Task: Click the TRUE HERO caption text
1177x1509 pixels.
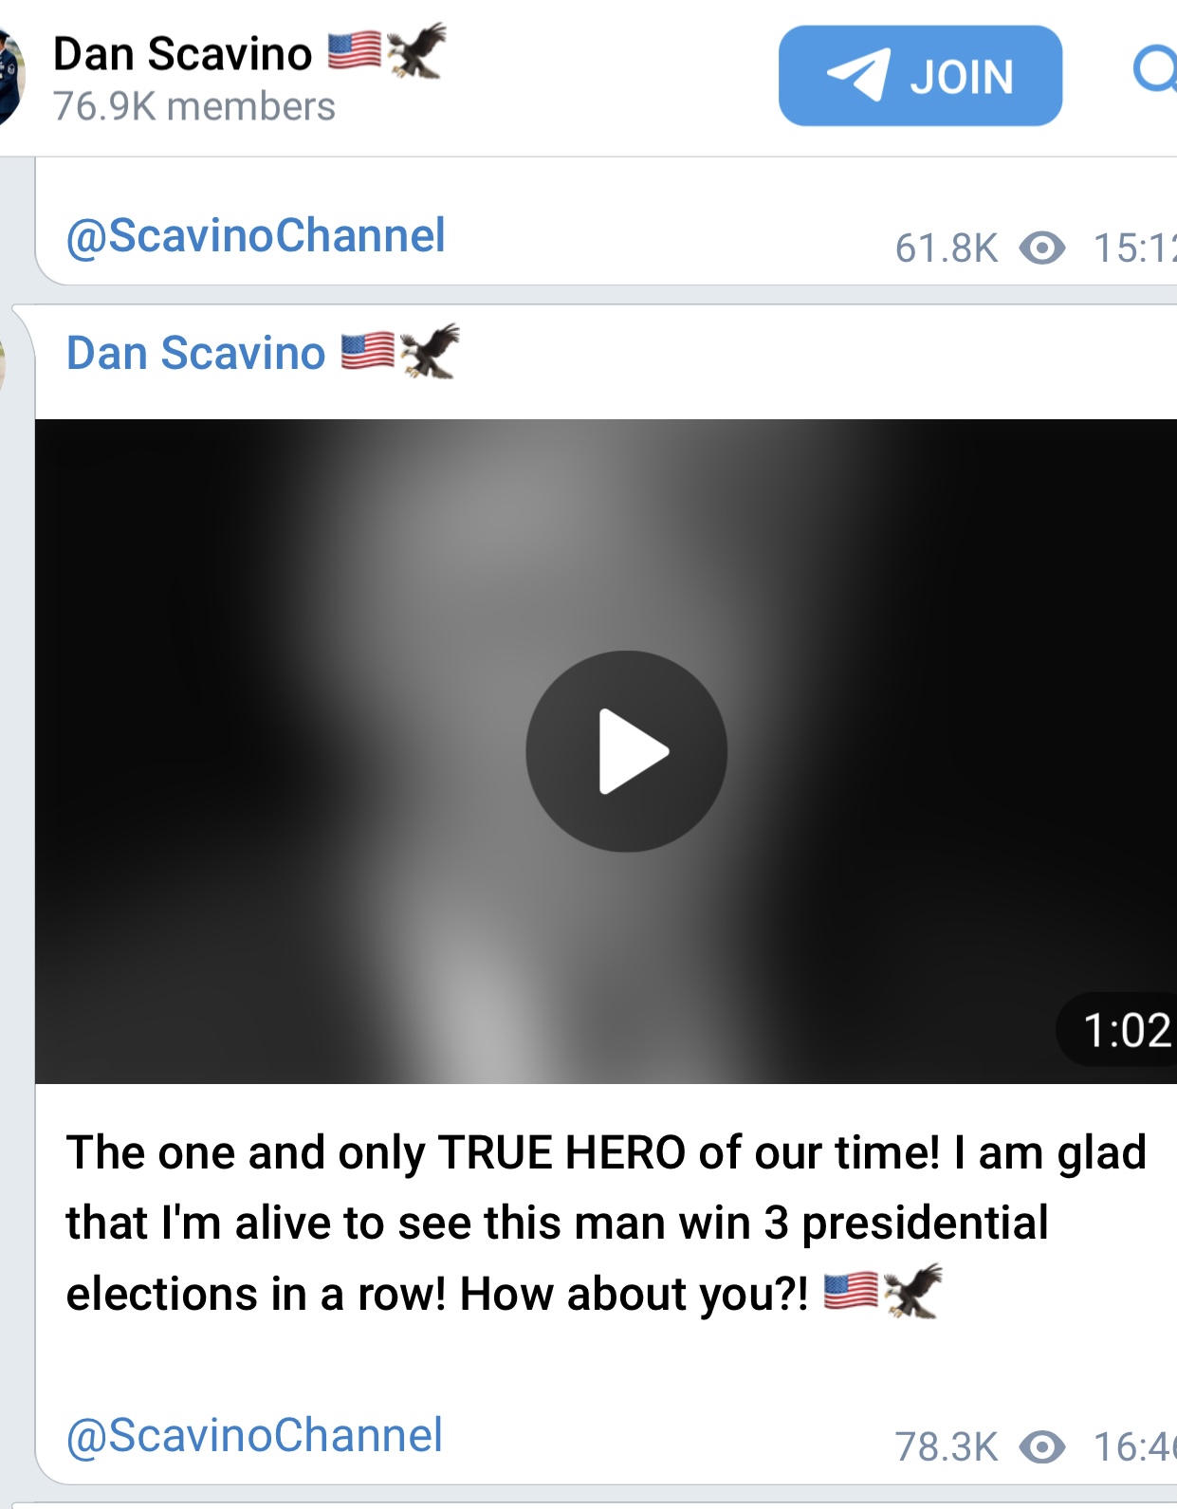Action: pyautogui.click(x=561, y=1153)
